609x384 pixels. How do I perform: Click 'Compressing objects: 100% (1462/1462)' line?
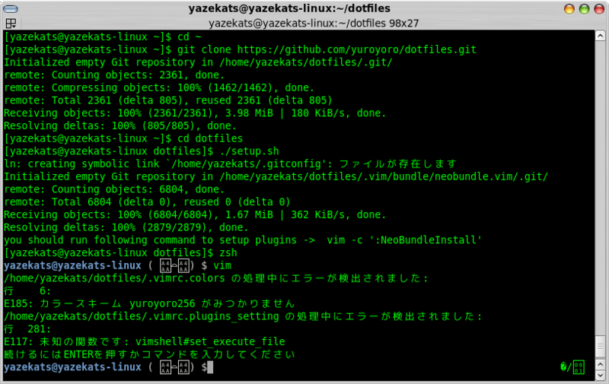pos(159,87)
